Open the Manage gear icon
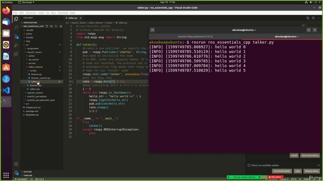323x181 pixels. click(16, 173)
